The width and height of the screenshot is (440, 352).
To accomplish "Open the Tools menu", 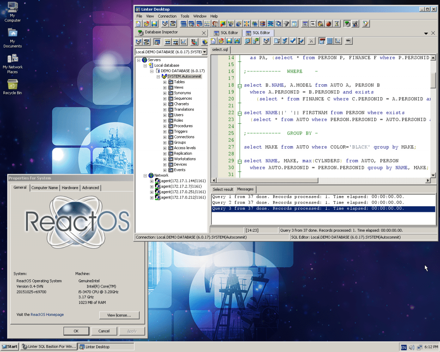I will pos(185,16).
